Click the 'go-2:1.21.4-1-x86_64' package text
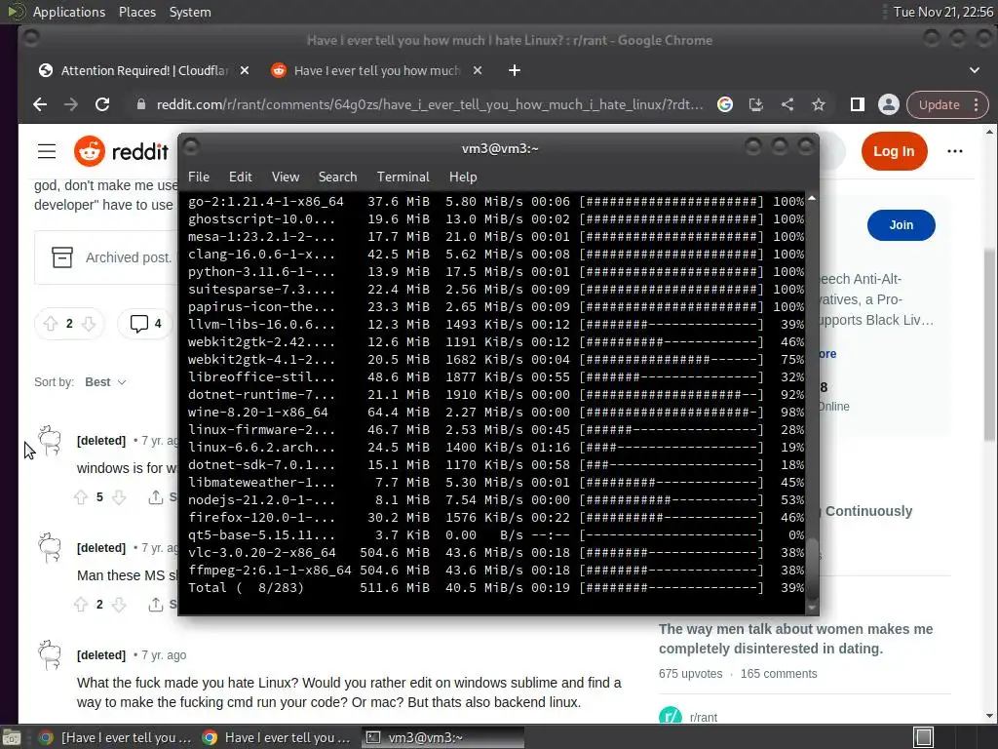Image resolution: width=998 pixels, height=749 pixels. (x=265, y=201)
